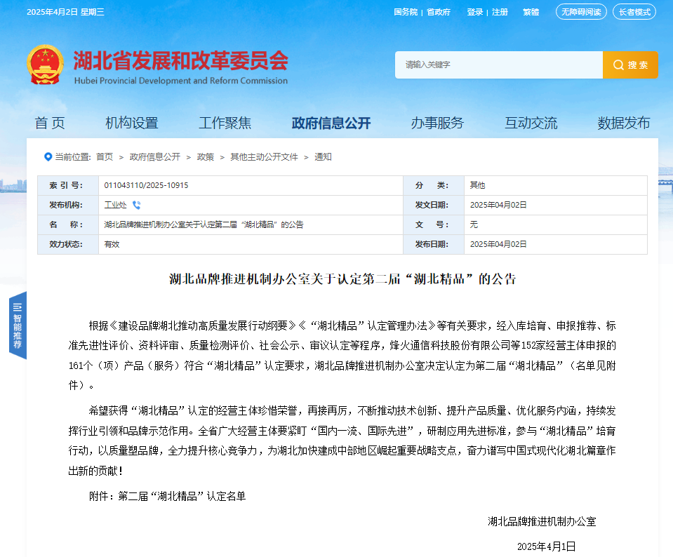Click the phone icon beside 工业处
The image size is (673, 557).
[x=136, y=205]
